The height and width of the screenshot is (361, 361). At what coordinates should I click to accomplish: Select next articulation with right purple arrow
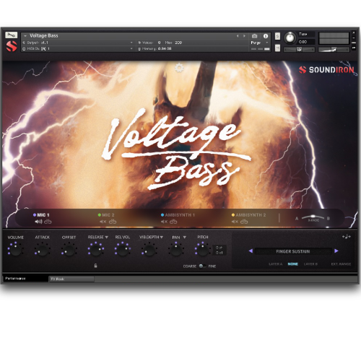point(336,251)
